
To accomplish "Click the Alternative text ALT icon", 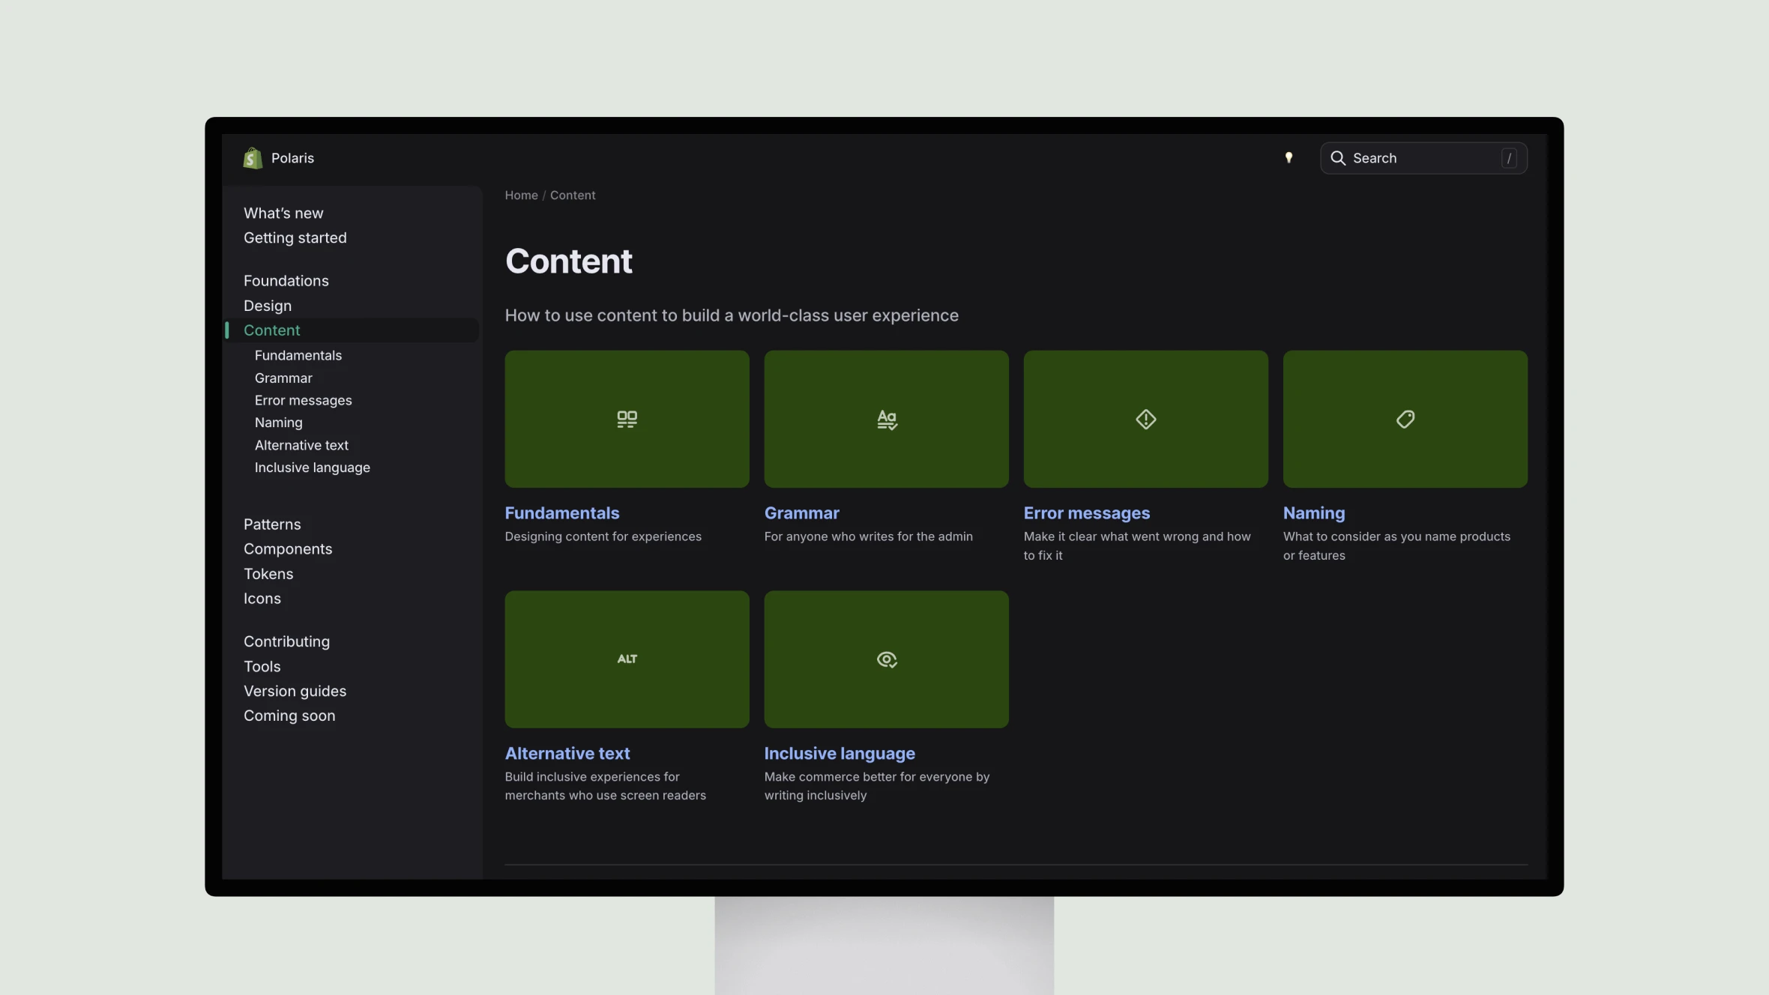I will (626, 659).
